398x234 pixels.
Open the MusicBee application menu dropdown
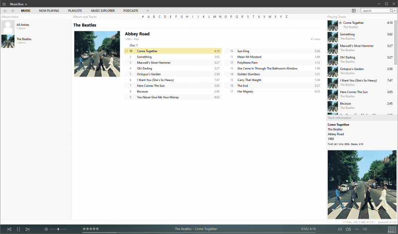19,3
